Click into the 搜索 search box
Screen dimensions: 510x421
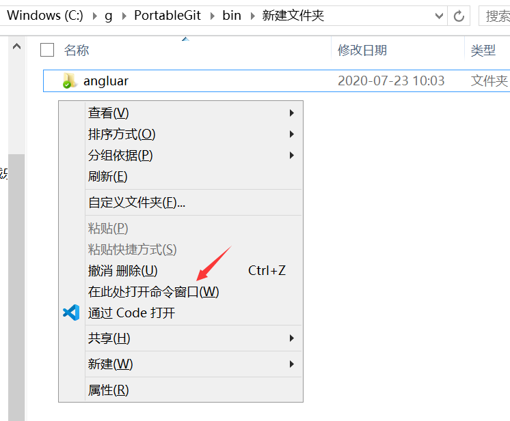point(495,16)
